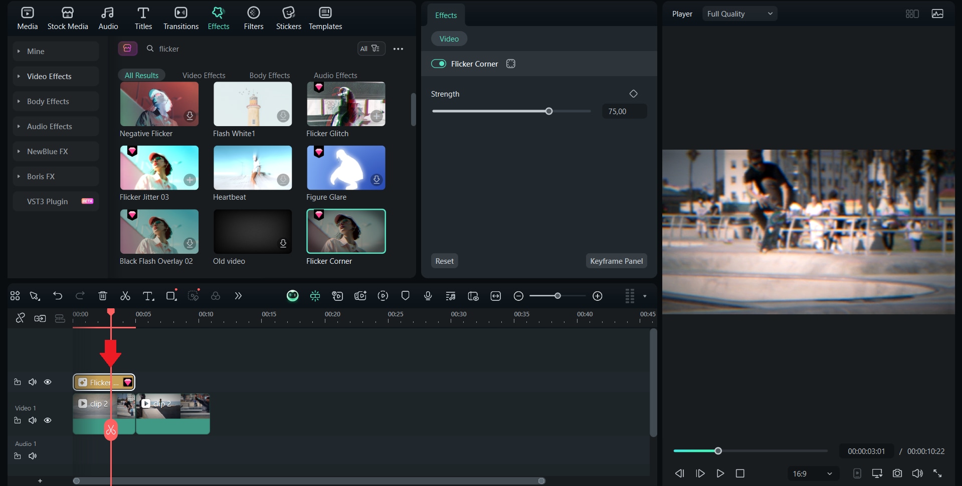Open the Stock Media tab
The width and height of the screenshot is (962, 486).
coord(68,19)
